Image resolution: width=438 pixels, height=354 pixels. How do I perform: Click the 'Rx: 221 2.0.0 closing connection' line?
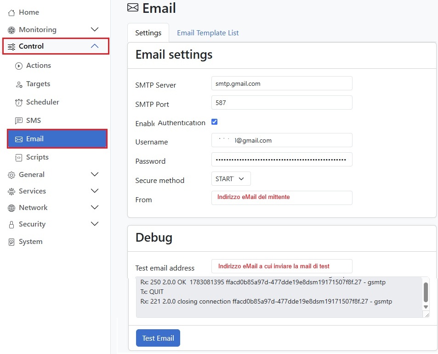point(266,302)
